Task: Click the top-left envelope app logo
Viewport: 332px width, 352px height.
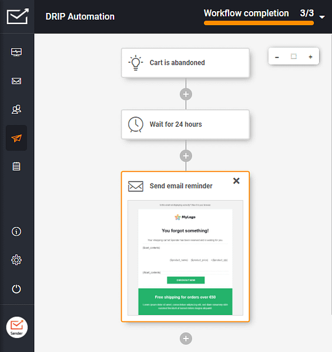Action: click(18, 16)
